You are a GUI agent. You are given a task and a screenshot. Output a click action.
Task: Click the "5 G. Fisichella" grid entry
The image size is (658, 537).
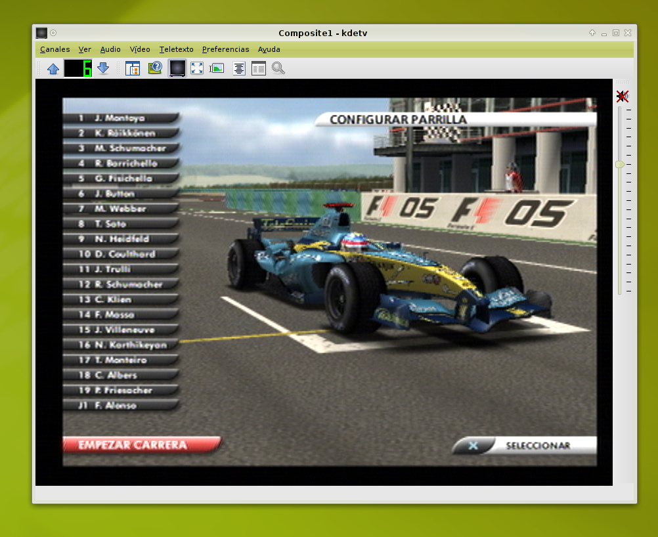[121, 179]
